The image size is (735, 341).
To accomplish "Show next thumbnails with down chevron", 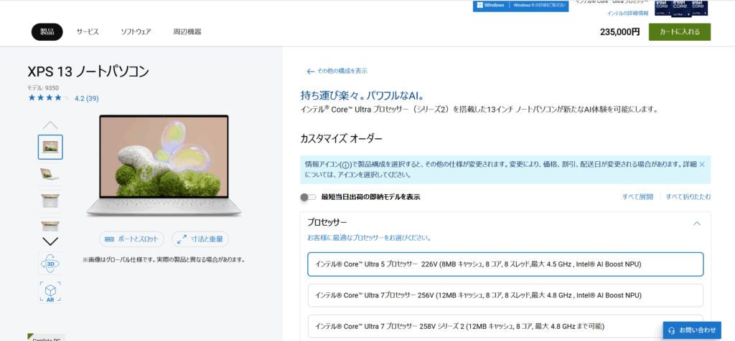I will pos(50,241).
